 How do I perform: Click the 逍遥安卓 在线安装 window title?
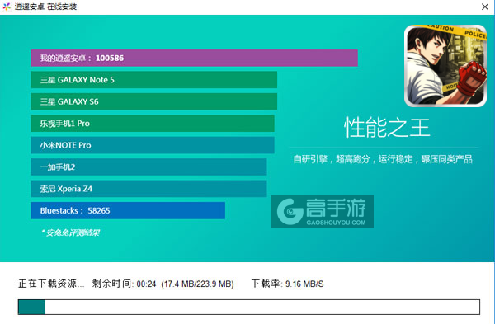(45, 7)
